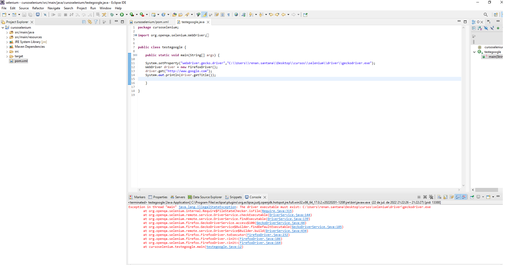This screenshot has height=265, width=506.
Task: Open the File menu
Action: pos(4,8)
